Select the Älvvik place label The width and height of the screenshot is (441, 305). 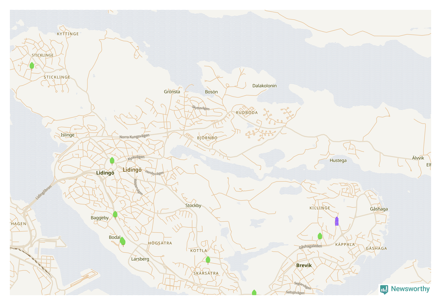(x=418, y=158)
